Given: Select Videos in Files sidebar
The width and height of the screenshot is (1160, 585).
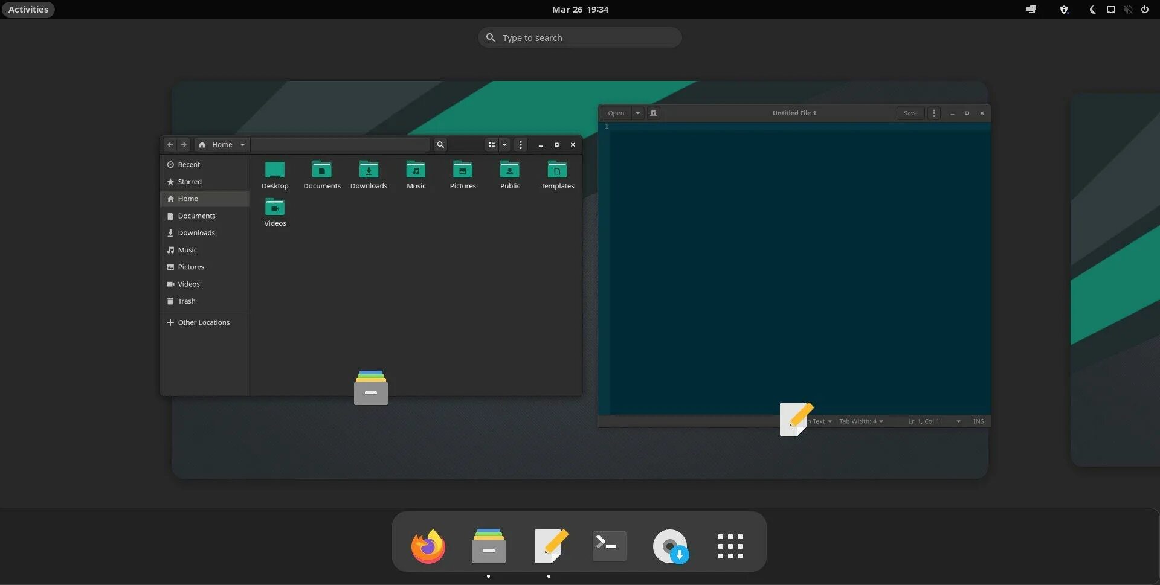Looking at the screenshot, I should click(205, 284).
